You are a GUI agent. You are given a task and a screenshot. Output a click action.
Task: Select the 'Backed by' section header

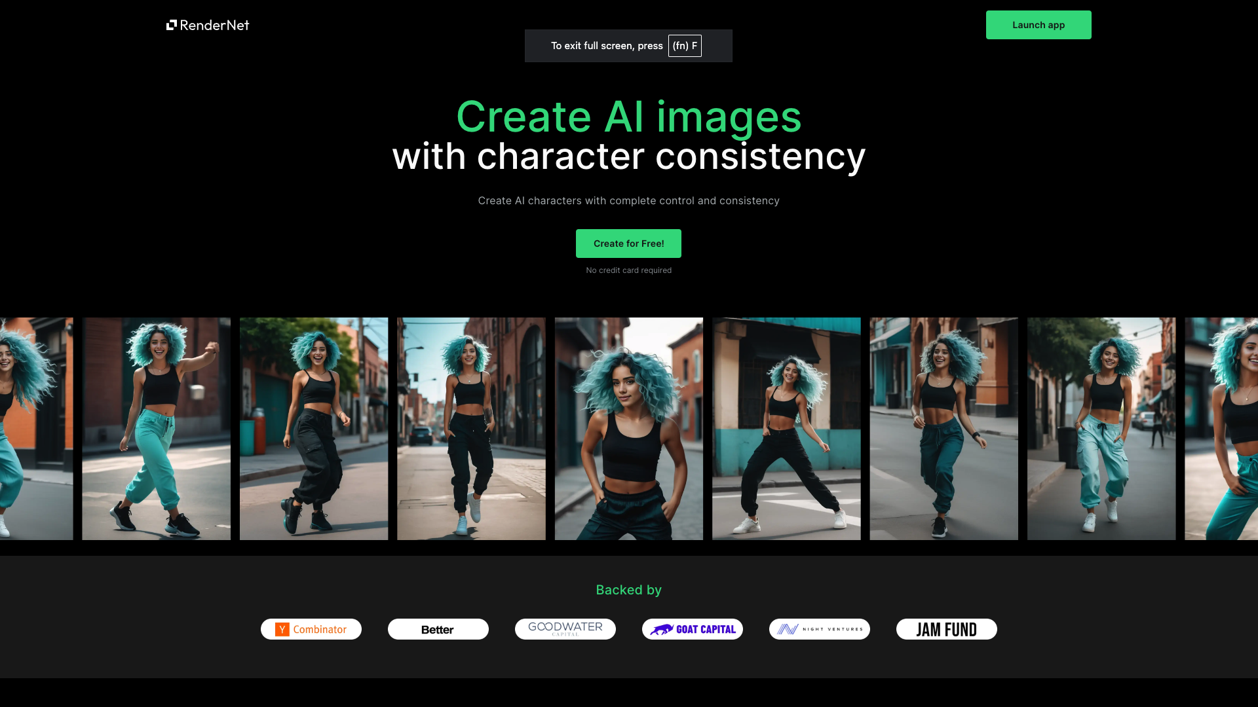[629, 590]
